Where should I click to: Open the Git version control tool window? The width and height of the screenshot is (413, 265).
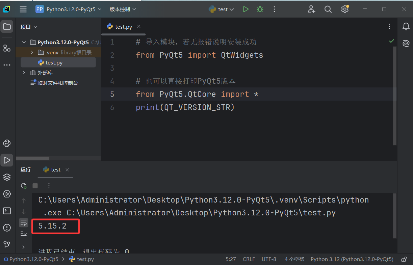[x=7, y=244]
